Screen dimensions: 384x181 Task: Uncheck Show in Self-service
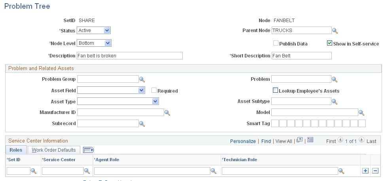click(x=329, y=44)
